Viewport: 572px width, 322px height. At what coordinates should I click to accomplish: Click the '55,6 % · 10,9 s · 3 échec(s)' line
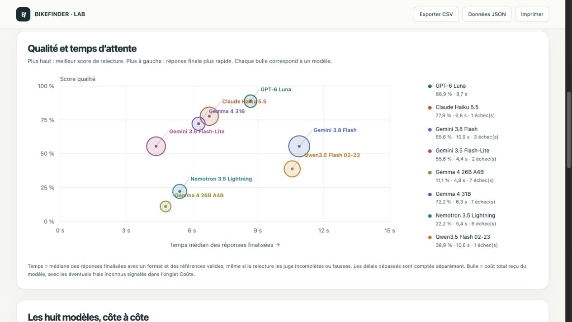click(x=467, y=137)
